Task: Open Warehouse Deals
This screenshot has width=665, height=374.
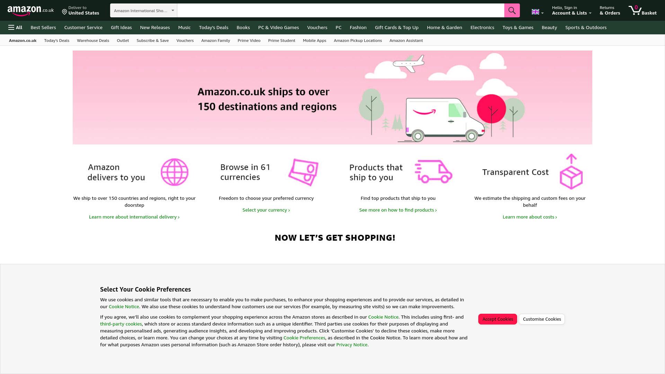Action: click(93, 41)
